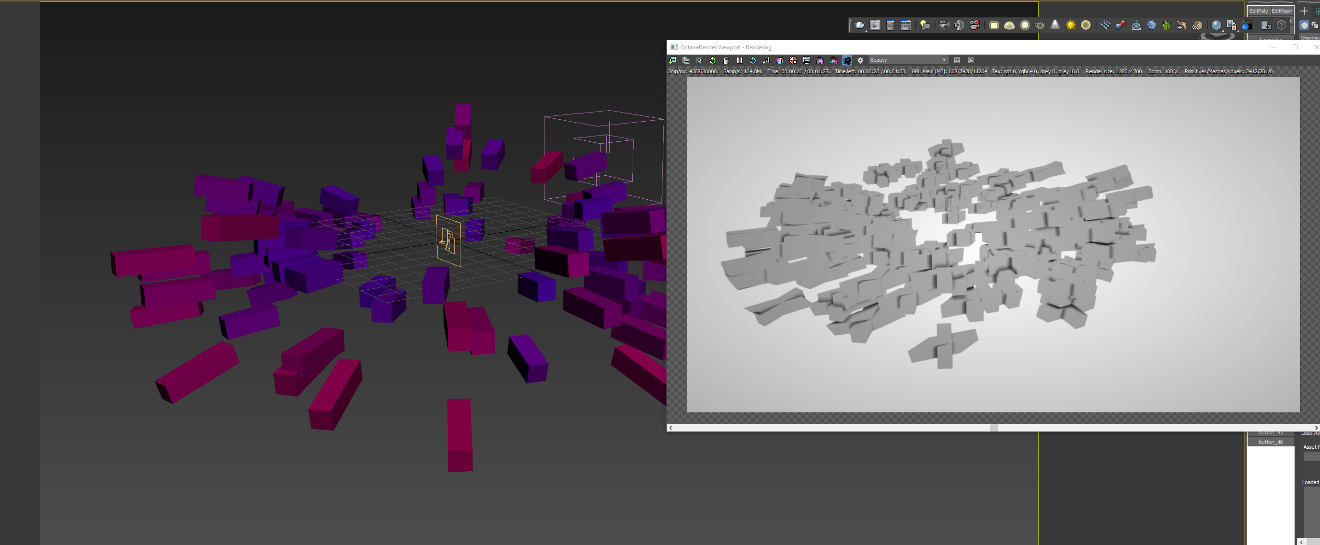This screenshot has width=1320, height=545.
Task: Click the question mark help icon
Action: pos(1281,25)
